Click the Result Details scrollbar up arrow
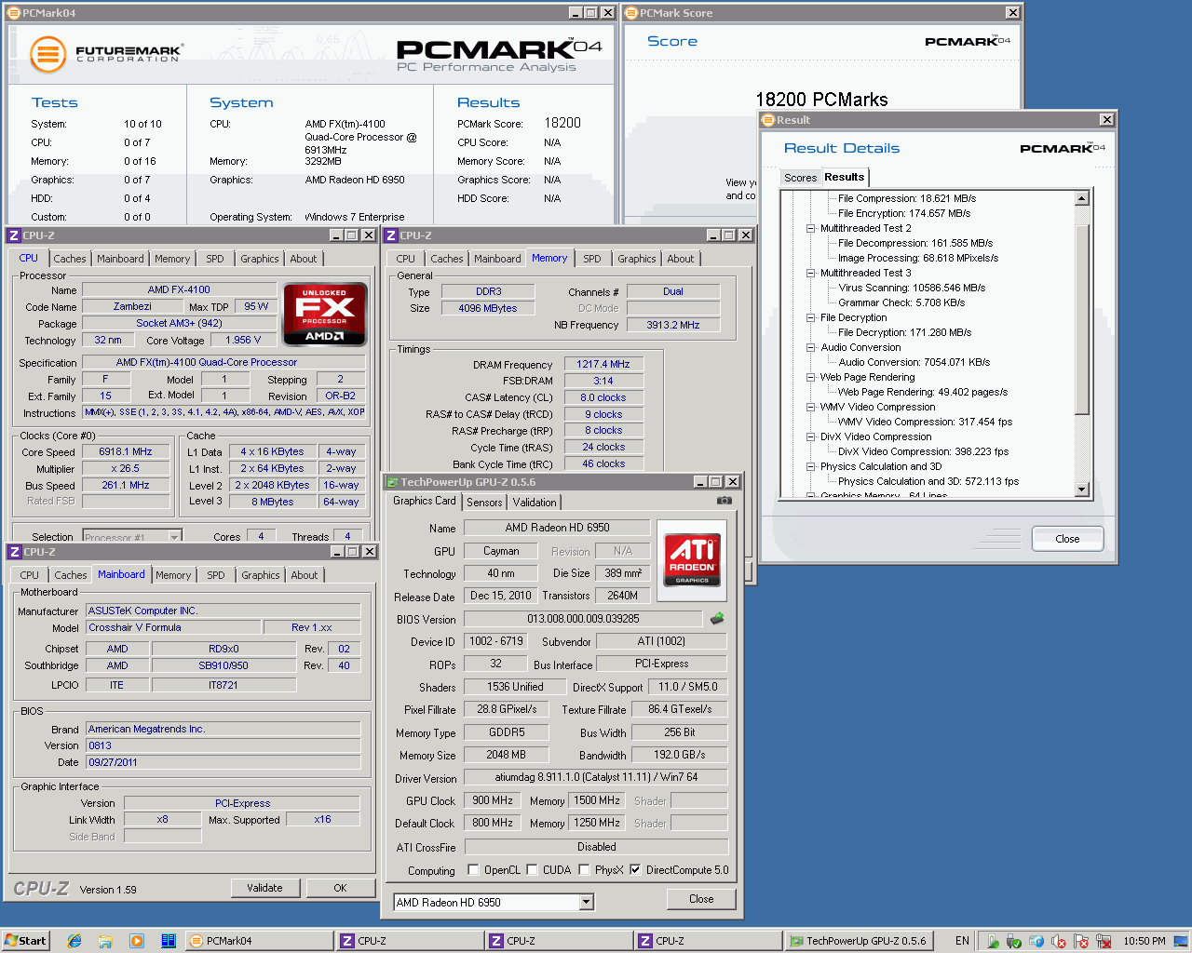The image size is (1192, 953). [x=1082, y=198]
